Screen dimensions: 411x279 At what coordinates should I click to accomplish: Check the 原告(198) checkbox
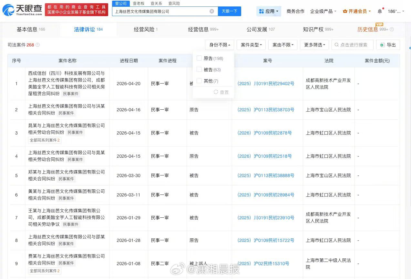coord(199,58)
